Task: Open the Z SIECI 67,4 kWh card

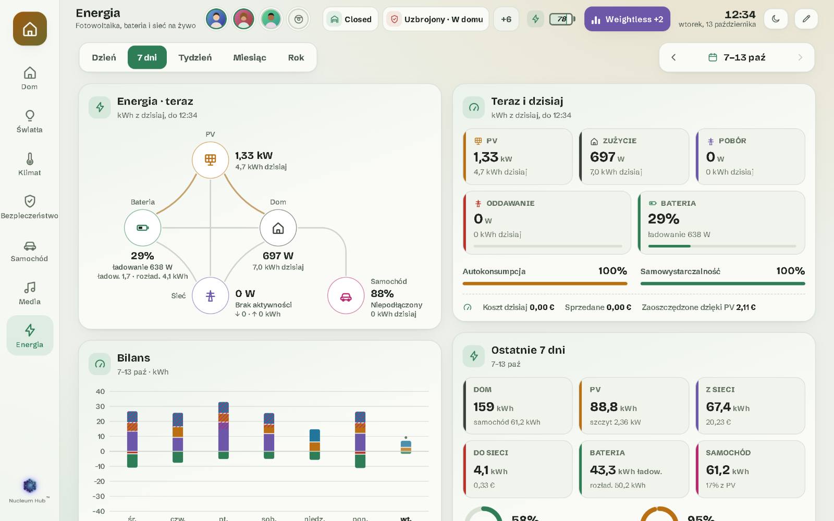Action: (x=751, y=406)
